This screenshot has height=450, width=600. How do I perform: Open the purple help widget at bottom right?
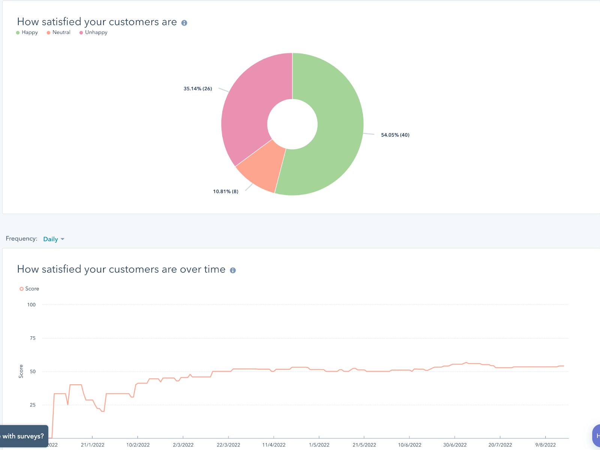click(596, 436)
